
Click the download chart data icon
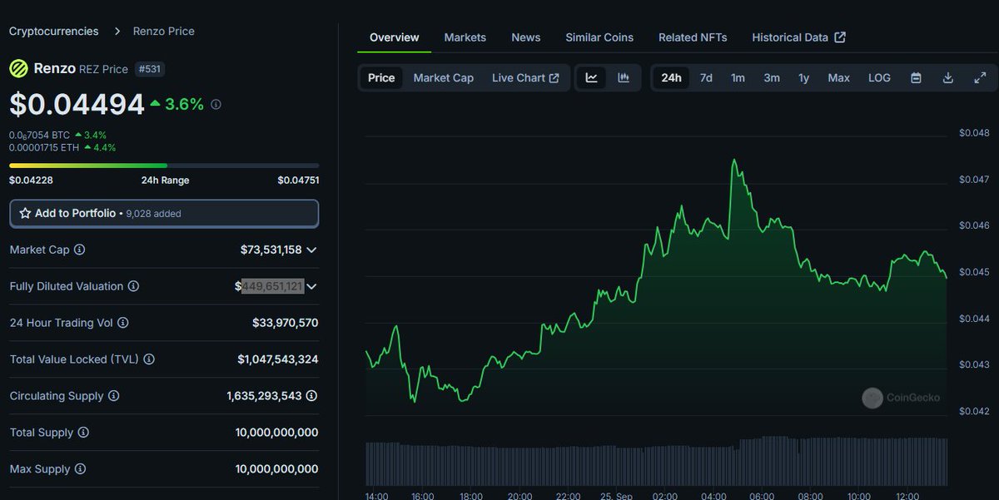click(x=947, y=77)
